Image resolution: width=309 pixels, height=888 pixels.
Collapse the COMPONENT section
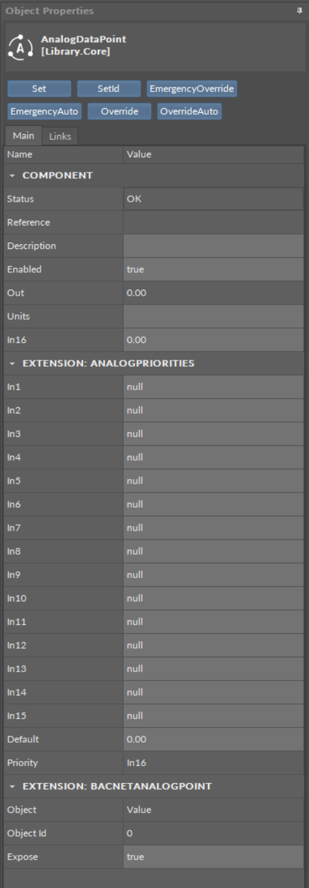[11, 176]
